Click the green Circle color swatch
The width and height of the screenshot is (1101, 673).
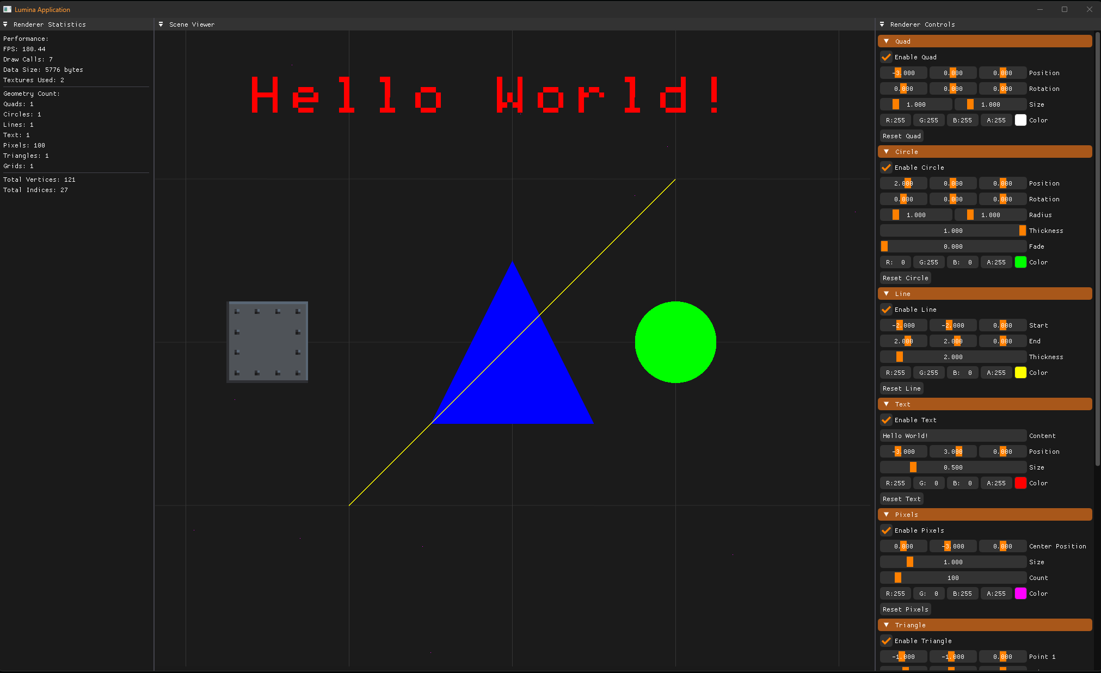(x=1022, y=262)
